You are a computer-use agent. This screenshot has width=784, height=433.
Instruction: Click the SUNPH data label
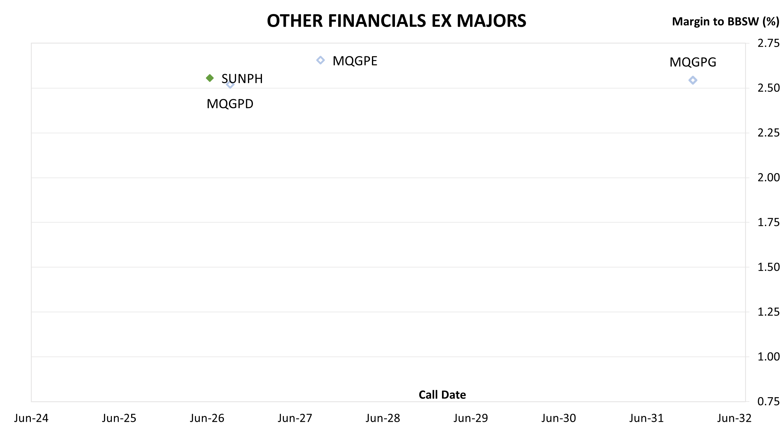pos(242,79)
